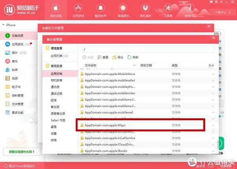The width and height of the screenshot is (237, 169).
Task: Open settings gear in title bar
Action: pyautogui.click(x=216, y=2)
